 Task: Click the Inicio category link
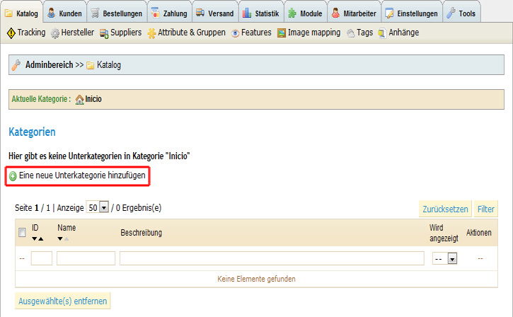point(93,99)
